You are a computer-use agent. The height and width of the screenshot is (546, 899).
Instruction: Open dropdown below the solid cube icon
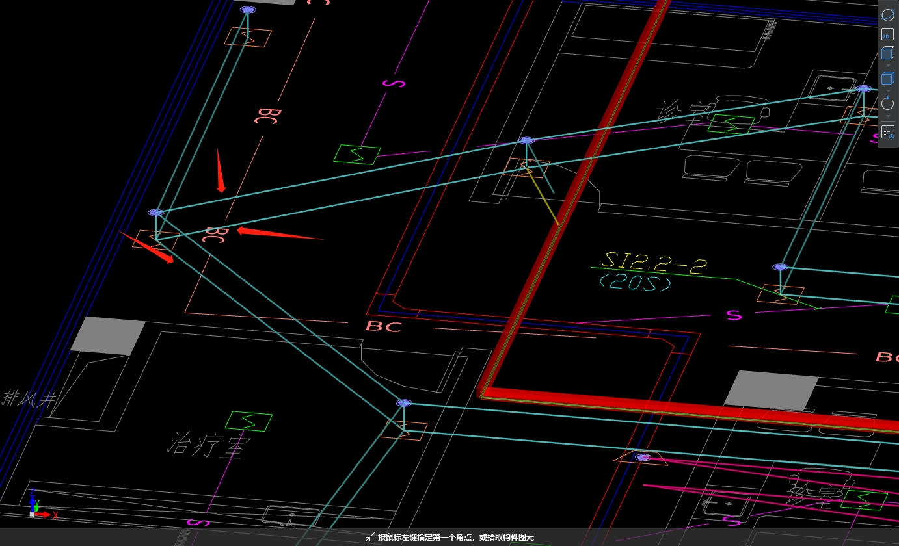click(888, 90)
